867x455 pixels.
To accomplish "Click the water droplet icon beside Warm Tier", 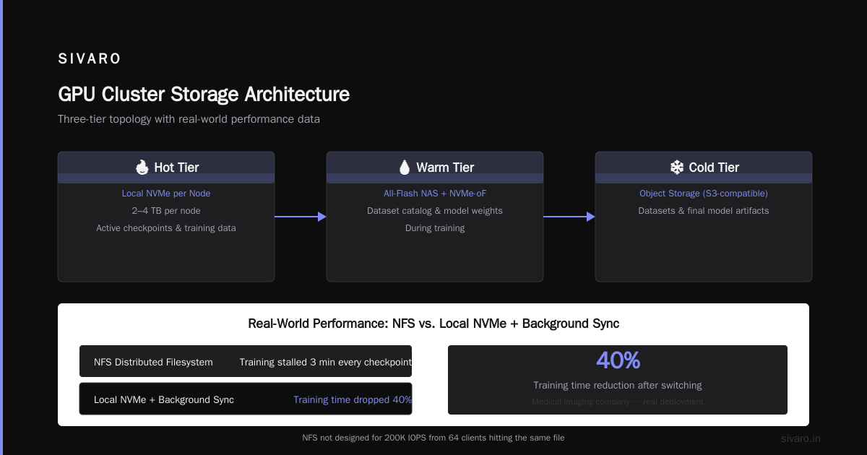I will [404, 168].
